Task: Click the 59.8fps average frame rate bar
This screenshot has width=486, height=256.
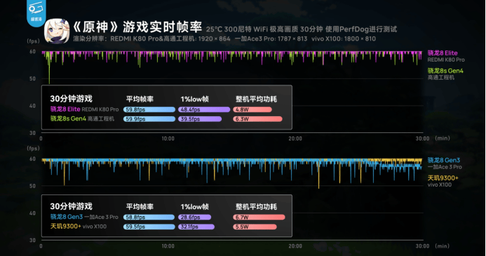Action: click(x=149, y=109)
